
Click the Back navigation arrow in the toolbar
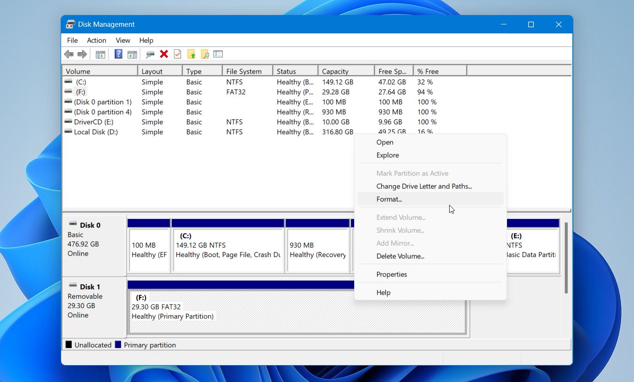pyautogui.click(x=69, y=54)
